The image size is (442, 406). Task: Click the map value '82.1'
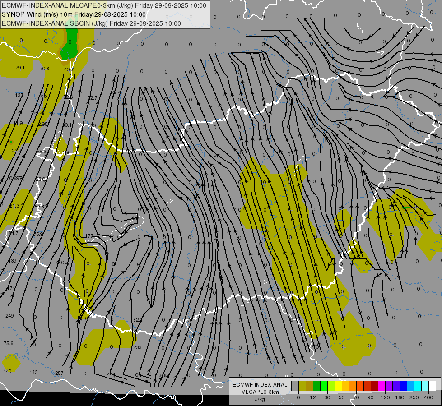pos(138,320)
